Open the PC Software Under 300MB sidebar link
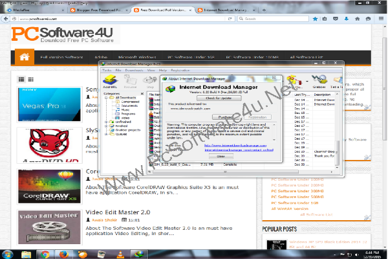The image size is (388, 259). point(297,191)
